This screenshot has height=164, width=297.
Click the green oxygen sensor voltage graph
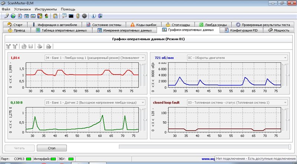82,120
